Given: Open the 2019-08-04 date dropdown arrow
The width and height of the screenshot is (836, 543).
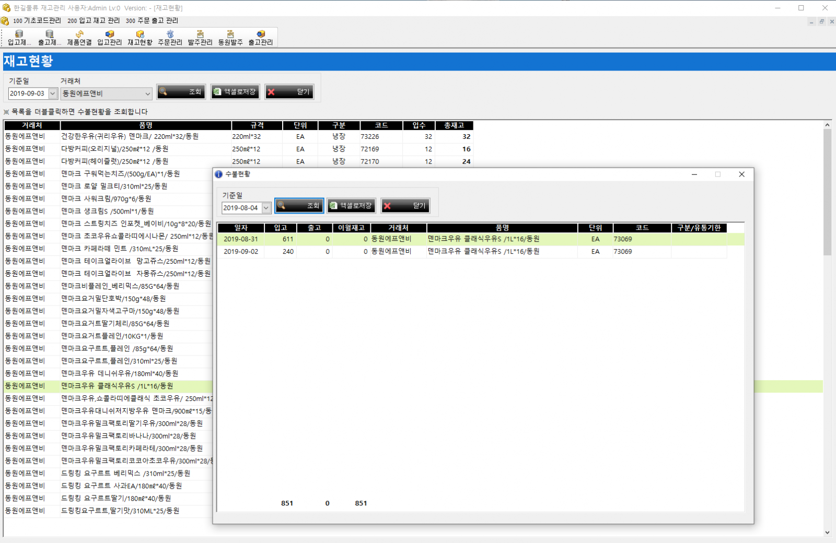Looking at the screenshot, I should click(266, 208).
